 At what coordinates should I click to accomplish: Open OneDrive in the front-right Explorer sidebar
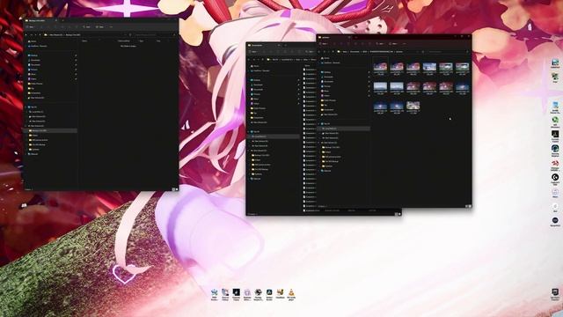pos(331,63)
